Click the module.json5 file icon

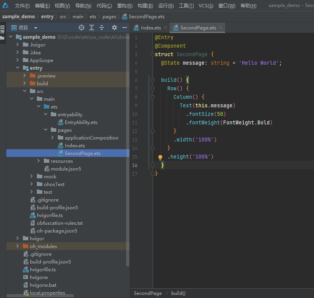(47, 169)
